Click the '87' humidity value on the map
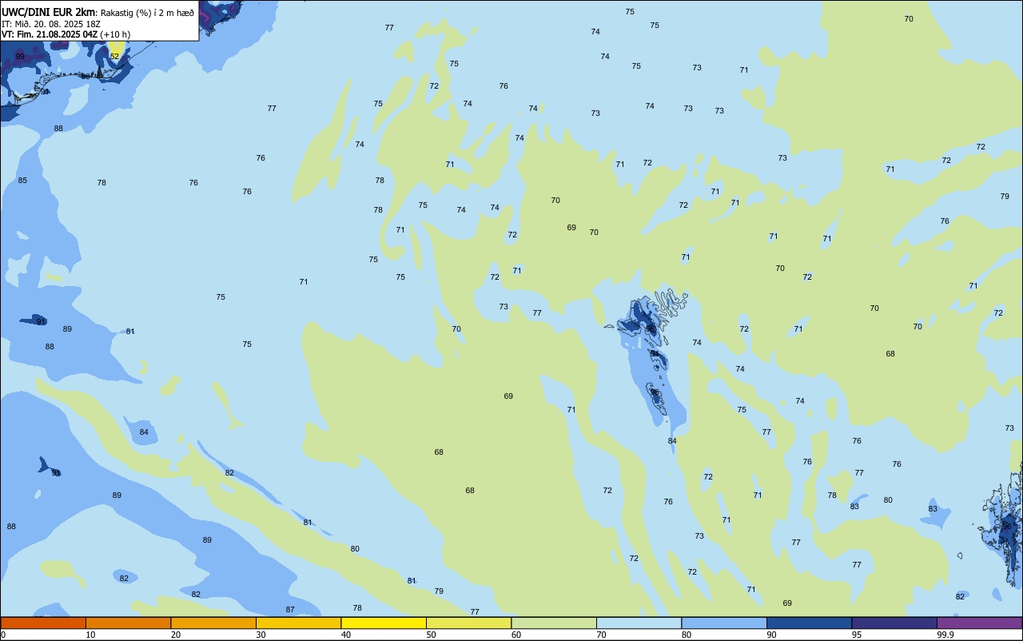Viewport: 1023px width, 641px height. 290,610
